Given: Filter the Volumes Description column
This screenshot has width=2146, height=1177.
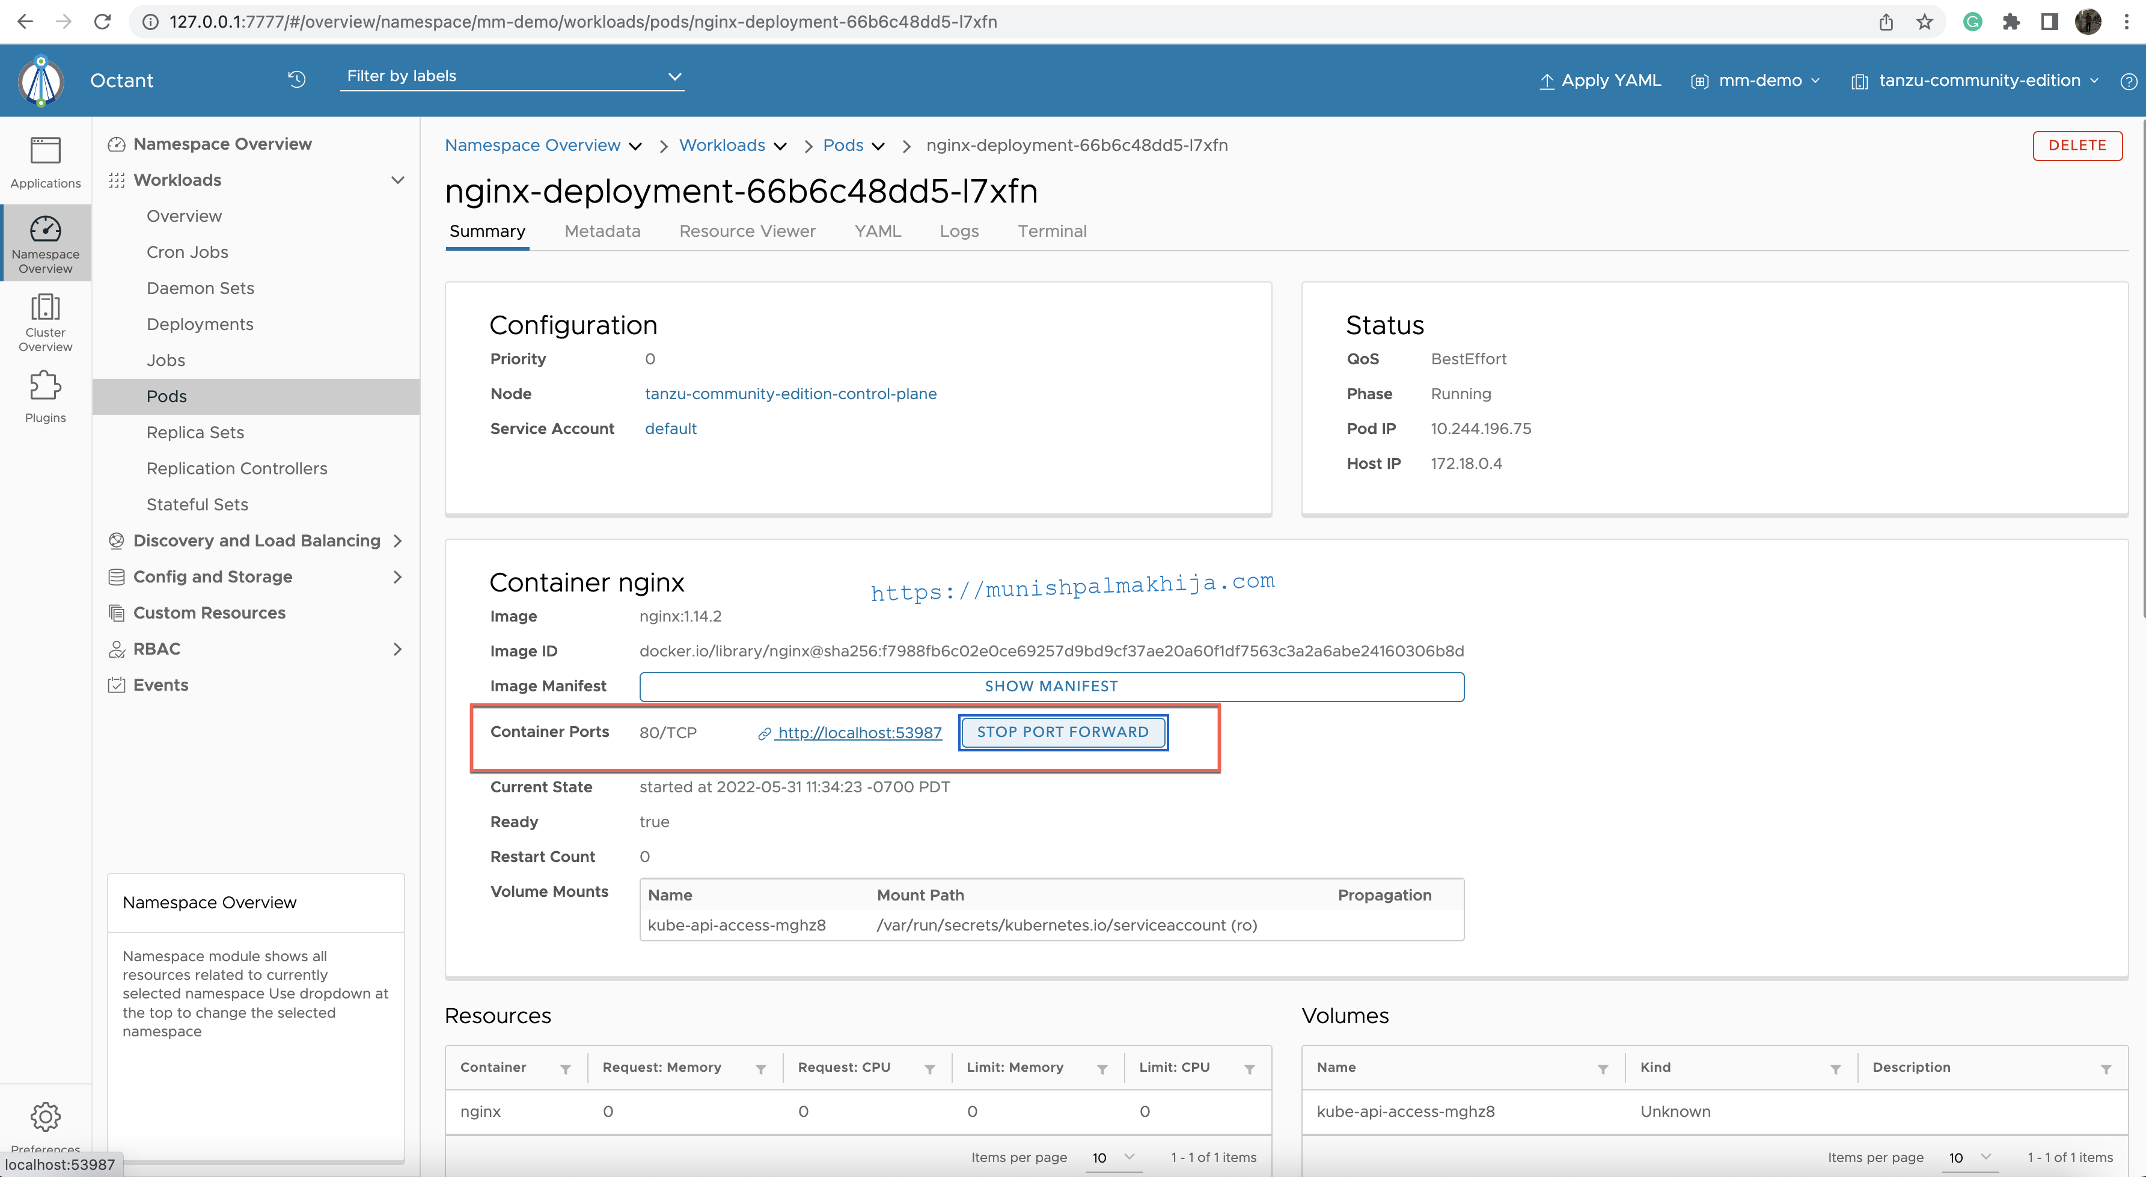Looking at the screenshot, I should 2106,1069.
